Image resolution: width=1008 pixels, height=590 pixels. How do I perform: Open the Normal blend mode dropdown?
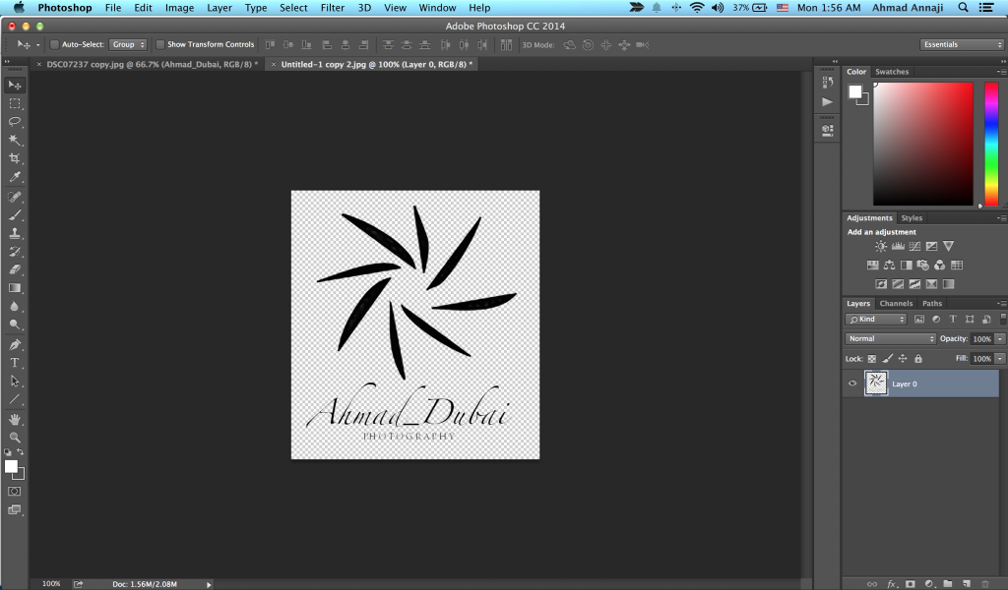(x=890, y=338)
